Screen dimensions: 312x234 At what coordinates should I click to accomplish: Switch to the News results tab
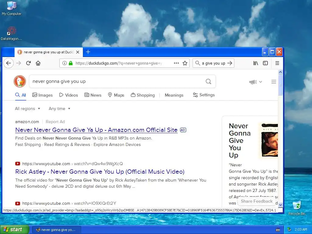click(x=93, y=95)
